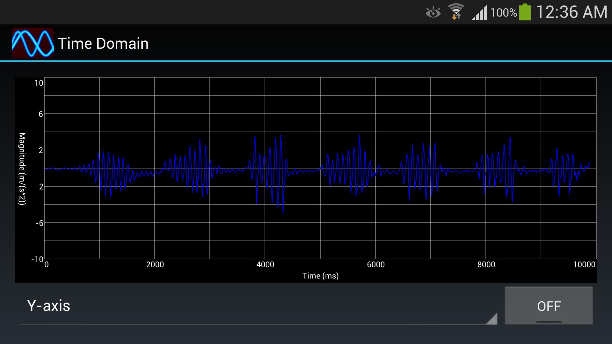Tap the sine wave app icon on action bar
612x344 pixels.
(33, 43)
